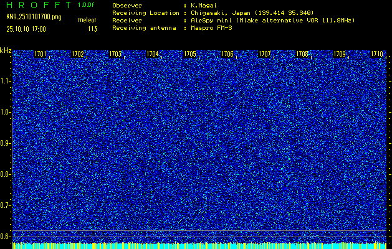Click the 1710 time marker

coord(377,54)
